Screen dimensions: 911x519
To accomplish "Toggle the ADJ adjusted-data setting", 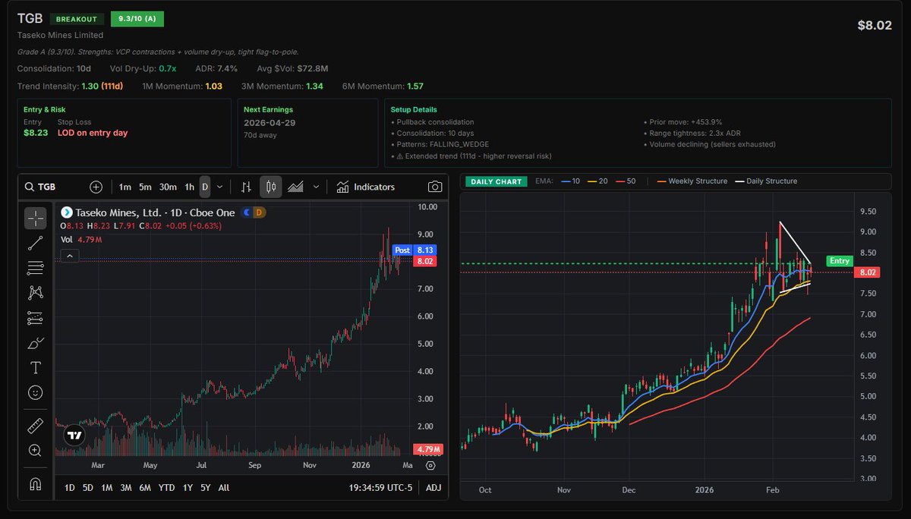I will click(x=433, y=488).
